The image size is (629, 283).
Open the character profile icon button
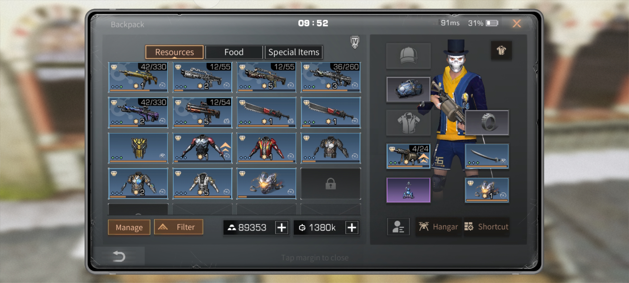coord(398,227)
